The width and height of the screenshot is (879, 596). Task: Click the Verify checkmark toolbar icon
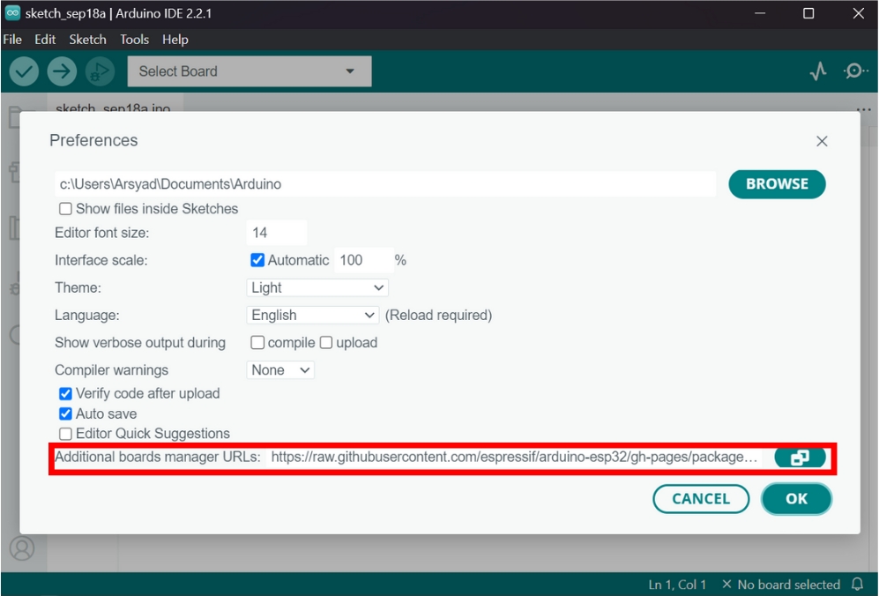[x=24, y=71]
